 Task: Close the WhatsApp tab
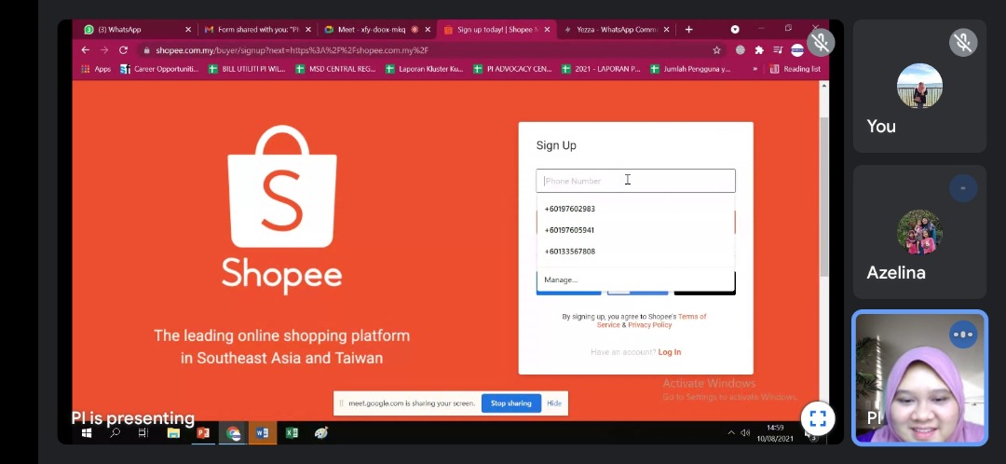tap(188, 30)
